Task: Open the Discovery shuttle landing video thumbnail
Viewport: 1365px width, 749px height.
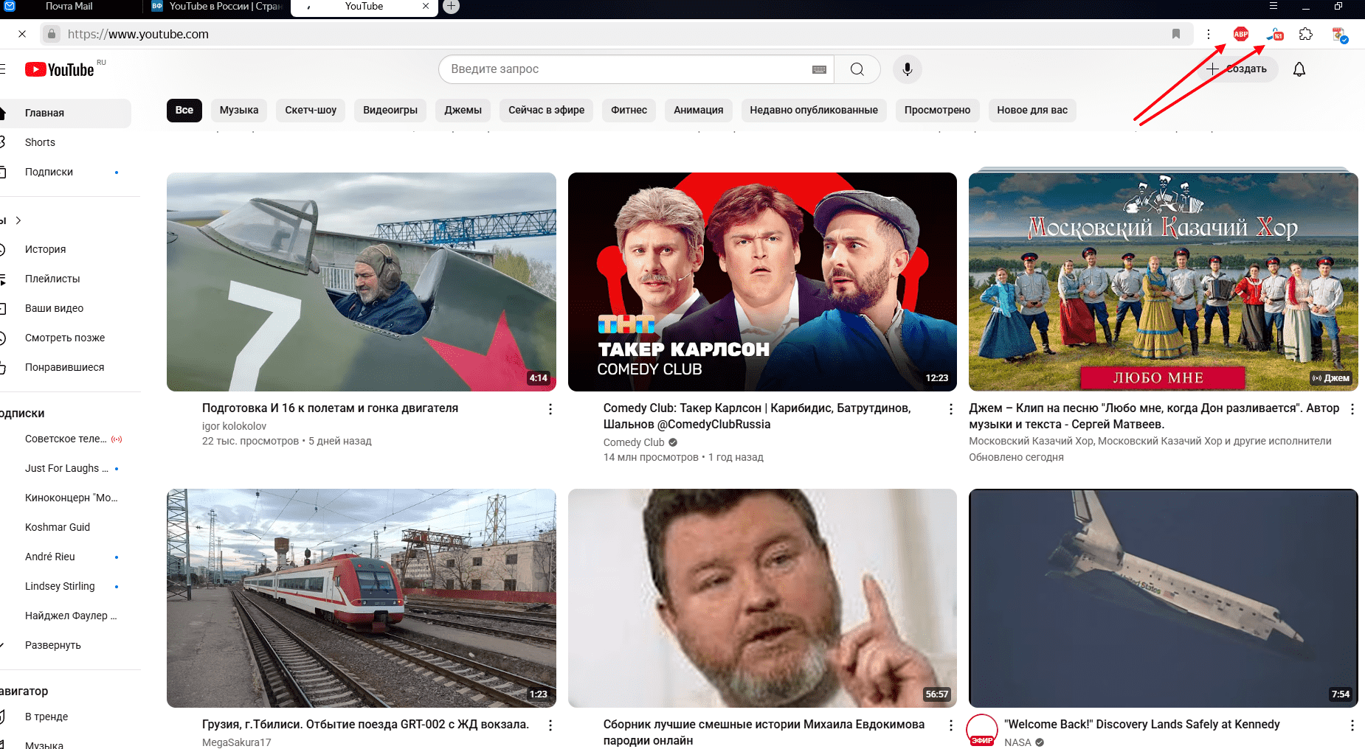Action: 1163,598
